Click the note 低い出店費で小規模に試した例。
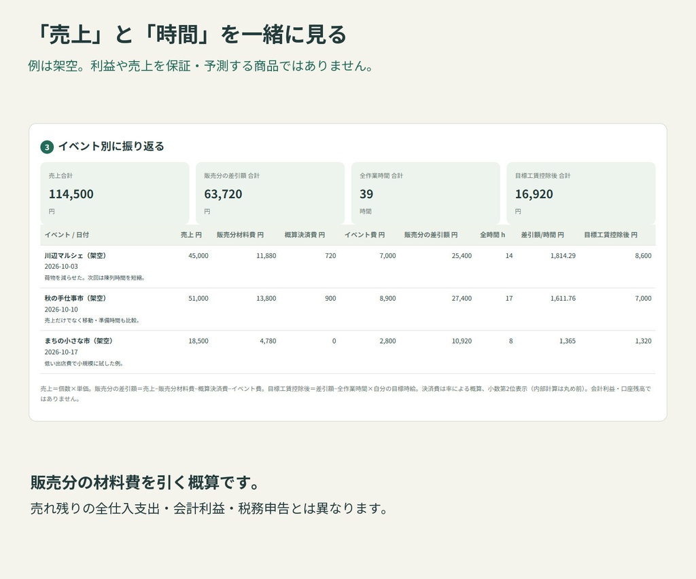Image resolution: width=696 pixels, height=579 pixels. click(x=84, y=364)
